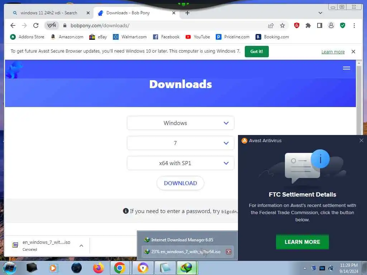The image size is (367, 275).
Task: Open the Addons Store bookmark
Action: point(27,37)
